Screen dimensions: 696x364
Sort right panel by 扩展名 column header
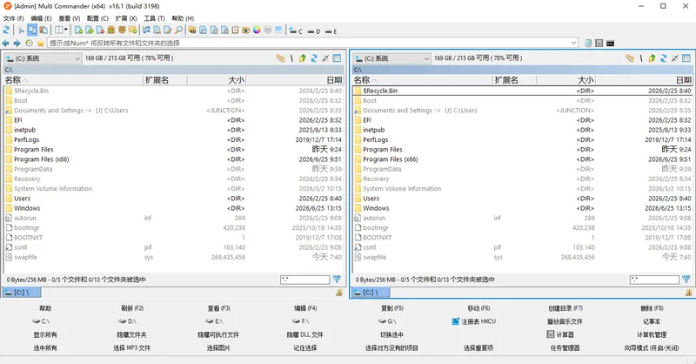(514, 80)
